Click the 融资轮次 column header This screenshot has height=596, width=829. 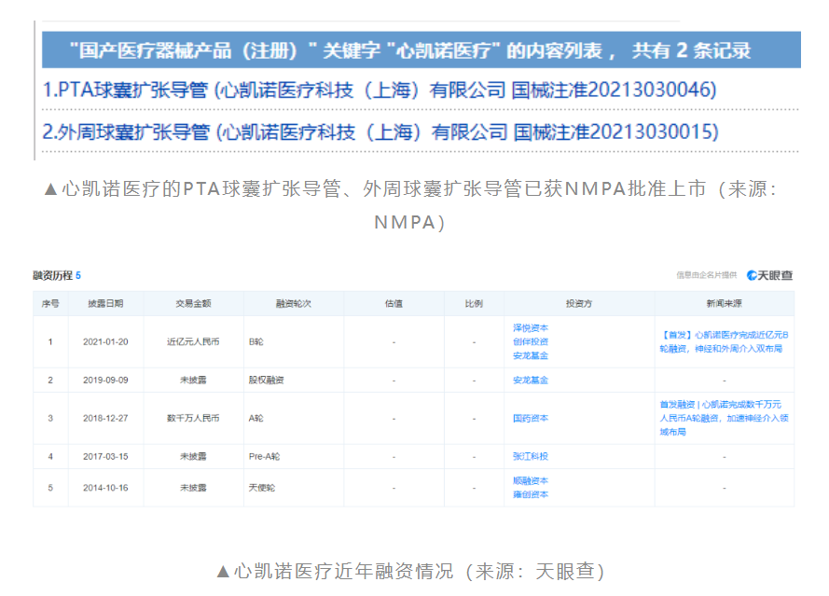pos(294,303)
